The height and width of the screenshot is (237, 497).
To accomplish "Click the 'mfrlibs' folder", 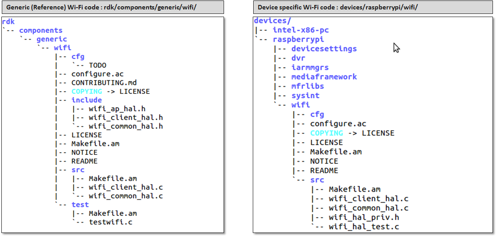I will (308, 86).
